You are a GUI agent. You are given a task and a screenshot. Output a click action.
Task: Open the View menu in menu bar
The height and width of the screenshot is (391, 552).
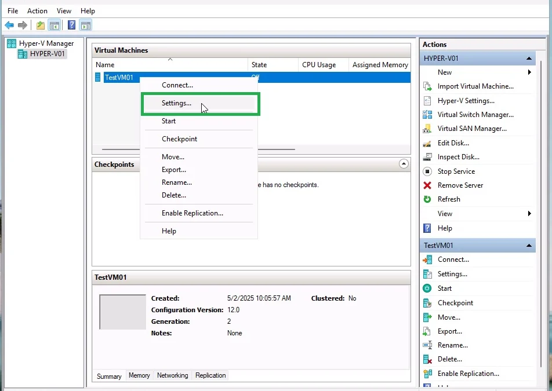coord(64,11)
